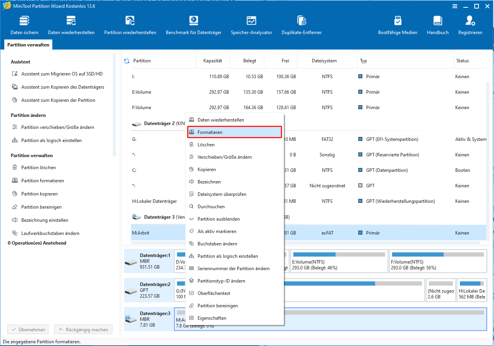Select Partitionstyp-ID ändern in context menu
Image resolution: width=494 pixels, height=346 pixels.
[x=235, y=281]
